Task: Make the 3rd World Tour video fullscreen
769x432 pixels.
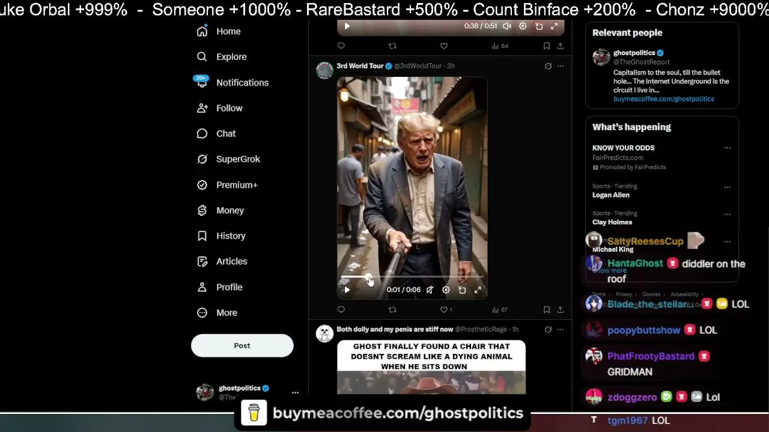Action: click(478, 290)
